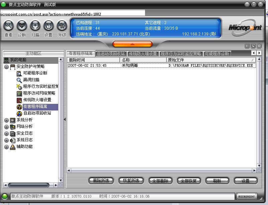
Task: Click the cascade-windows icon above the tabs
Action: (x=253, y=46)
